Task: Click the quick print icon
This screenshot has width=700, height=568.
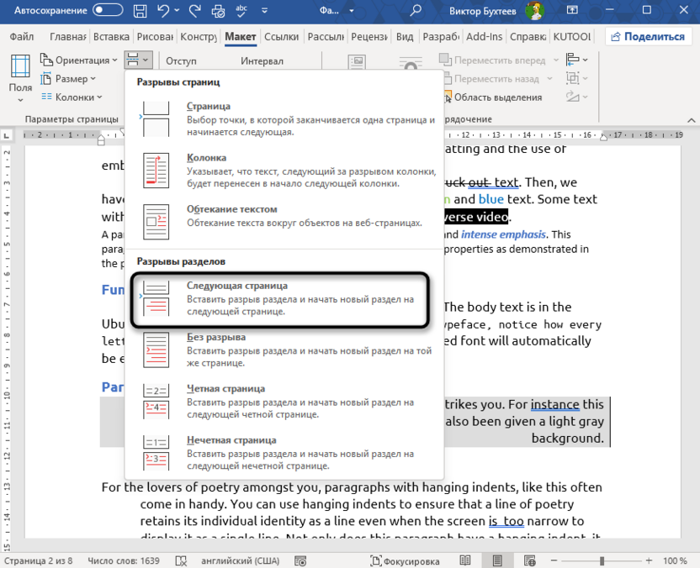Action: click(219, 11)
